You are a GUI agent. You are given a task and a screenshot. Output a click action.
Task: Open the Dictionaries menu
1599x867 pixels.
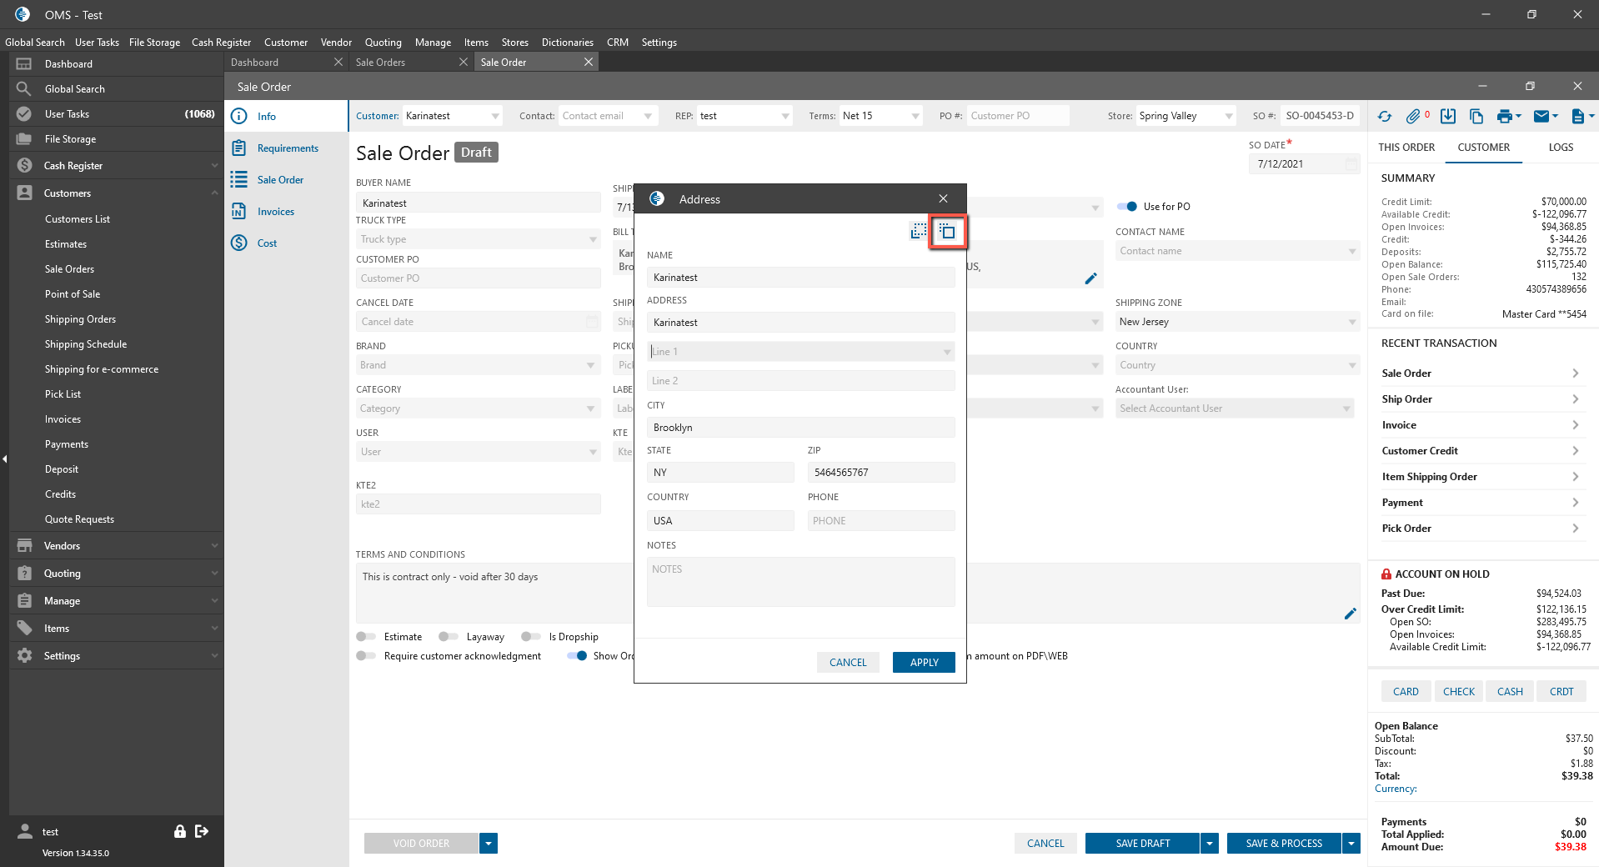coord(567,43)
